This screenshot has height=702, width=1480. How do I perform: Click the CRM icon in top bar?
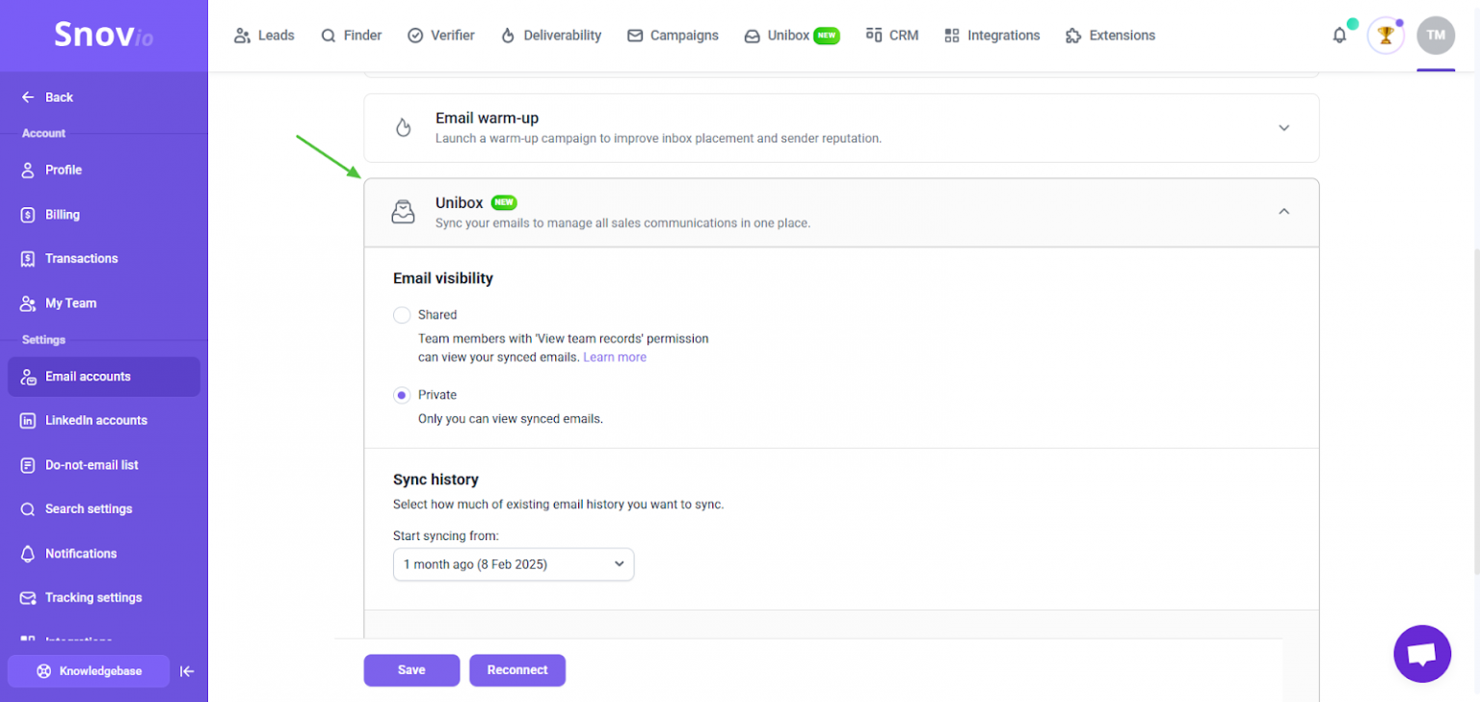[874, 36]
